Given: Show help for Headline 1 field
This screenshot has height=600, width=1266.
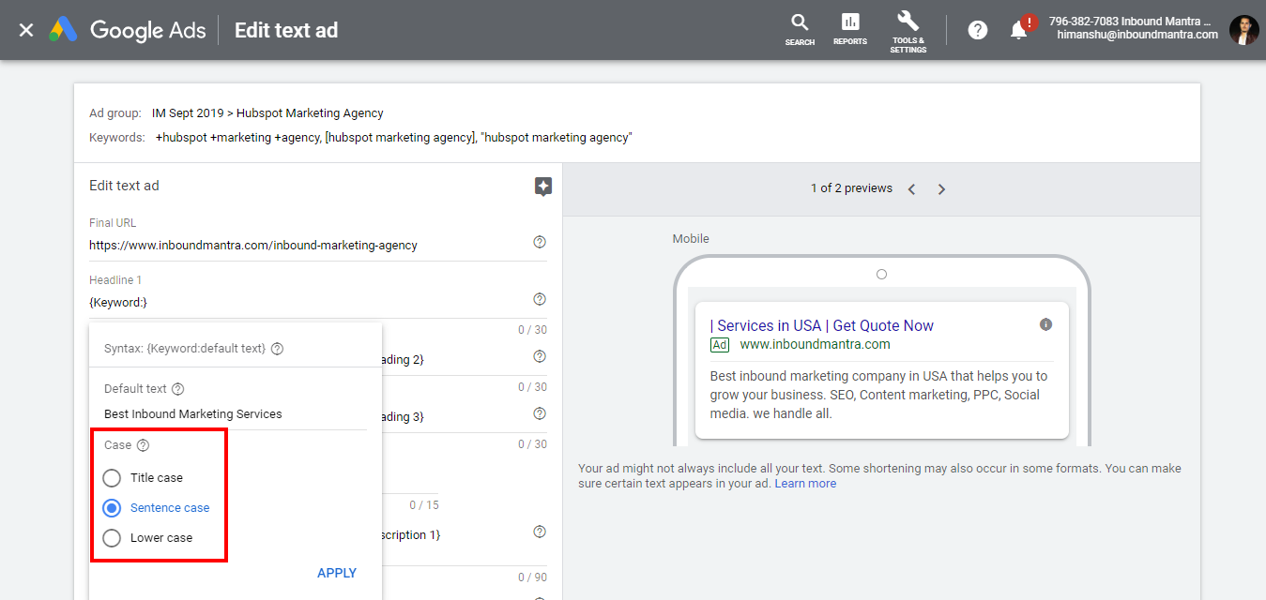Looking at the screenshot, I should point(540,299).
